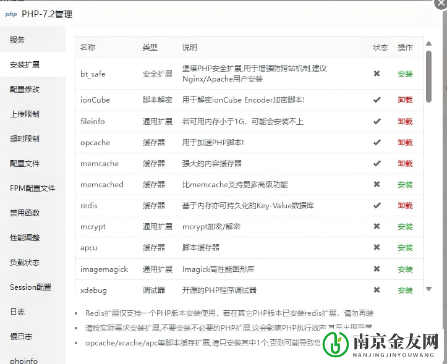Uninstall the ionCube extension
This screenshot has height=364, width=447.
[405, 100]
